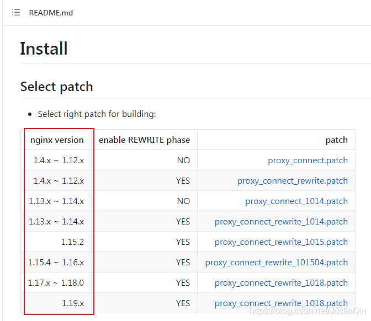
Task: Open the proxy_connect_rewrite_1015.patch link
Action: 281,242
